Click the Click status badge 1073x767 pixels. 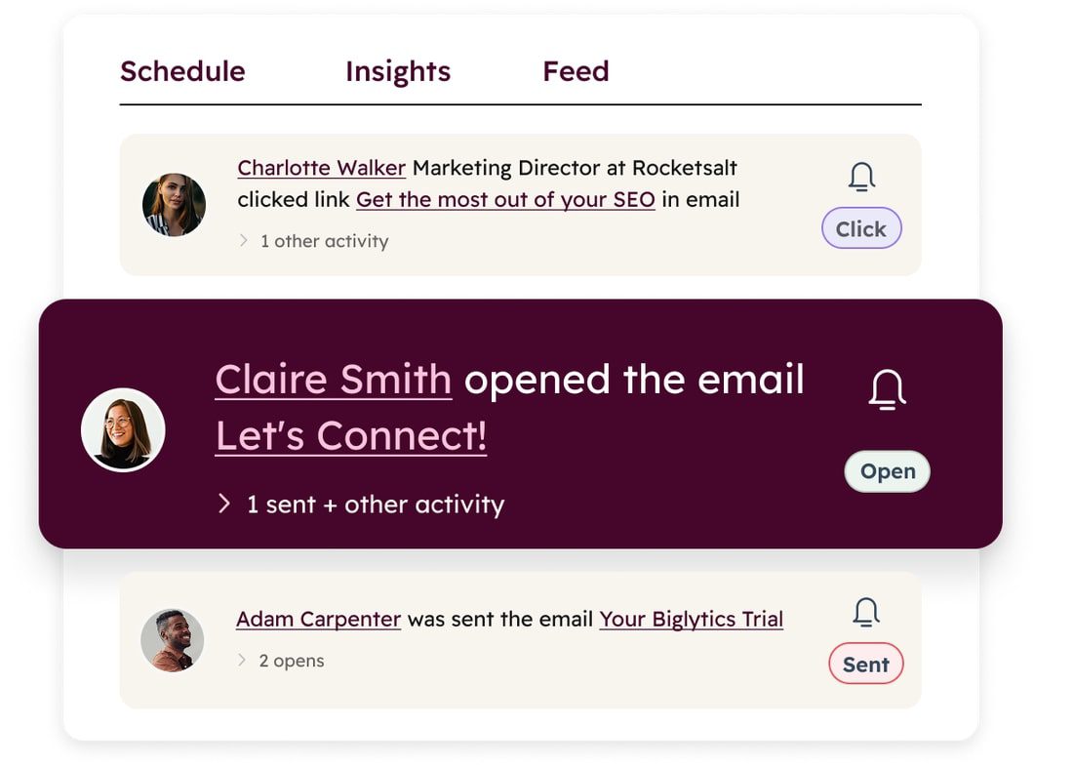(861, 228)
